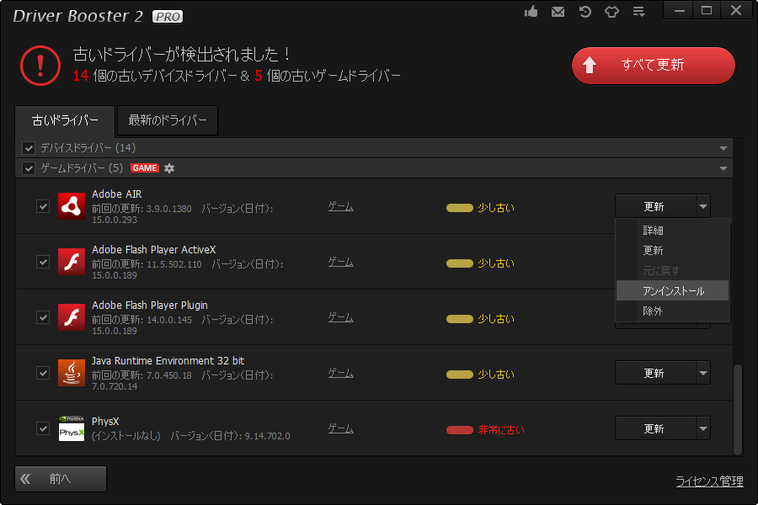This screenshot has width=758, height=505.
Task: Uncheck the Adobe Flash Player Plugin checkbox
Action: tap(43, 317)
